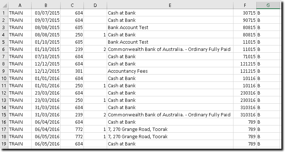Click the cell with value 71015

(245, 56)
